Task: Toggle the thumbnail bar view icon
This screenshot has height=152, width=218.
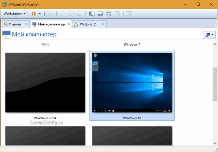Action: (x=100, y=13)
